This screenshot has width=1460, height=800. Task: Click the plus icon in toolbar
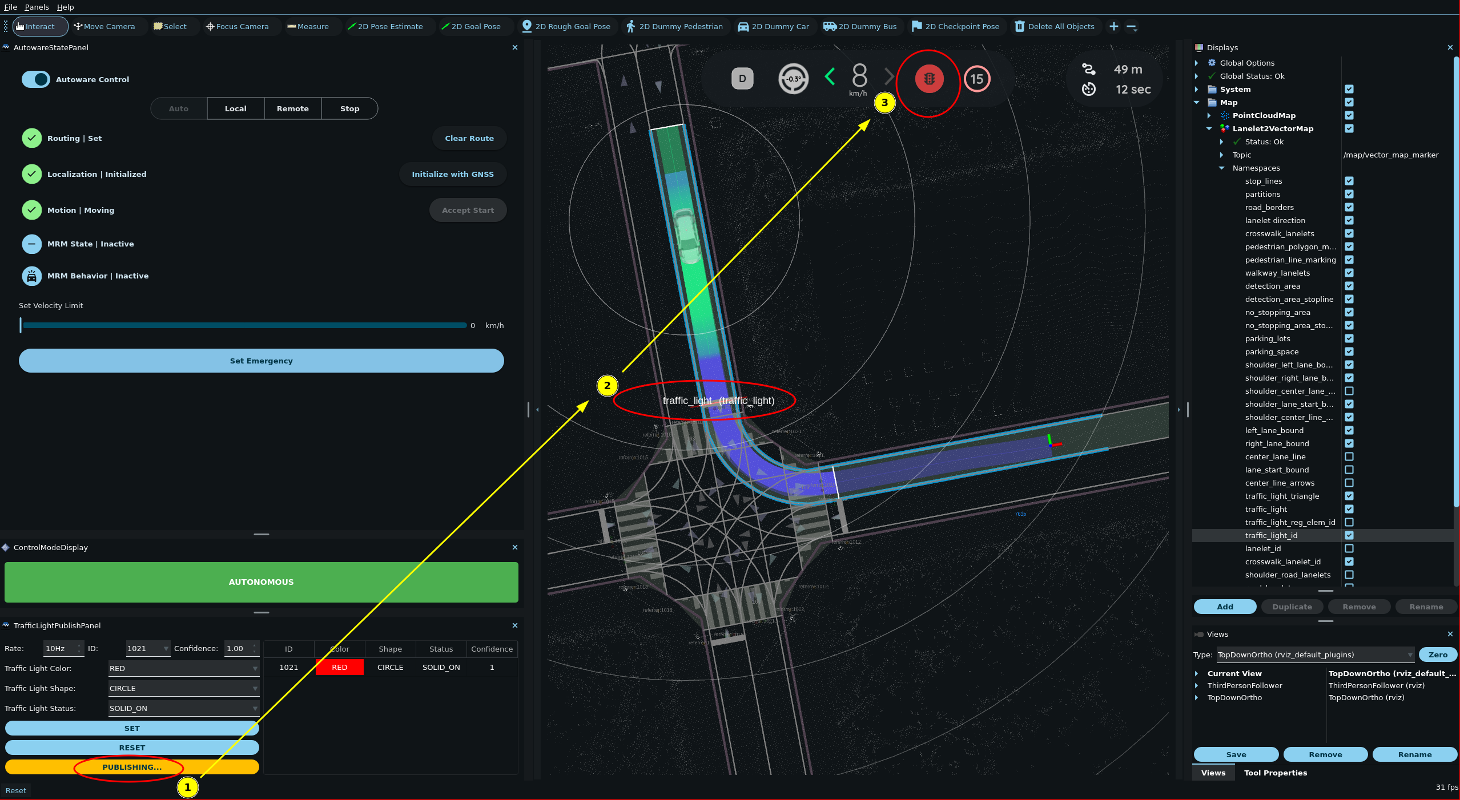click(1113, 26)
